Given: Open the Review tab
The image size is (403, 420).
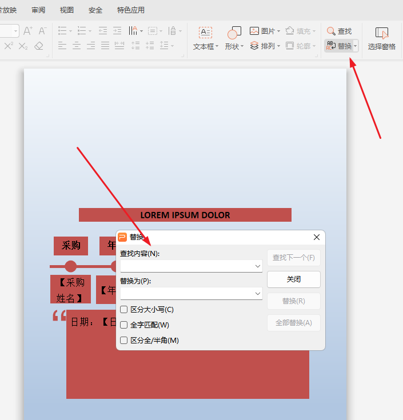Looking at the screenshot, I should click(x=38, y=10).
